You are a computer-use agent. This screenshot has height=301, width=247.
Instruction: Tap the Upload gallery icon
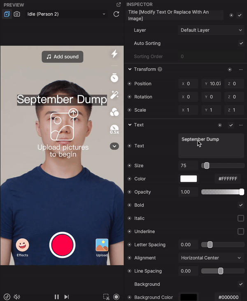[x=102, y=245]
